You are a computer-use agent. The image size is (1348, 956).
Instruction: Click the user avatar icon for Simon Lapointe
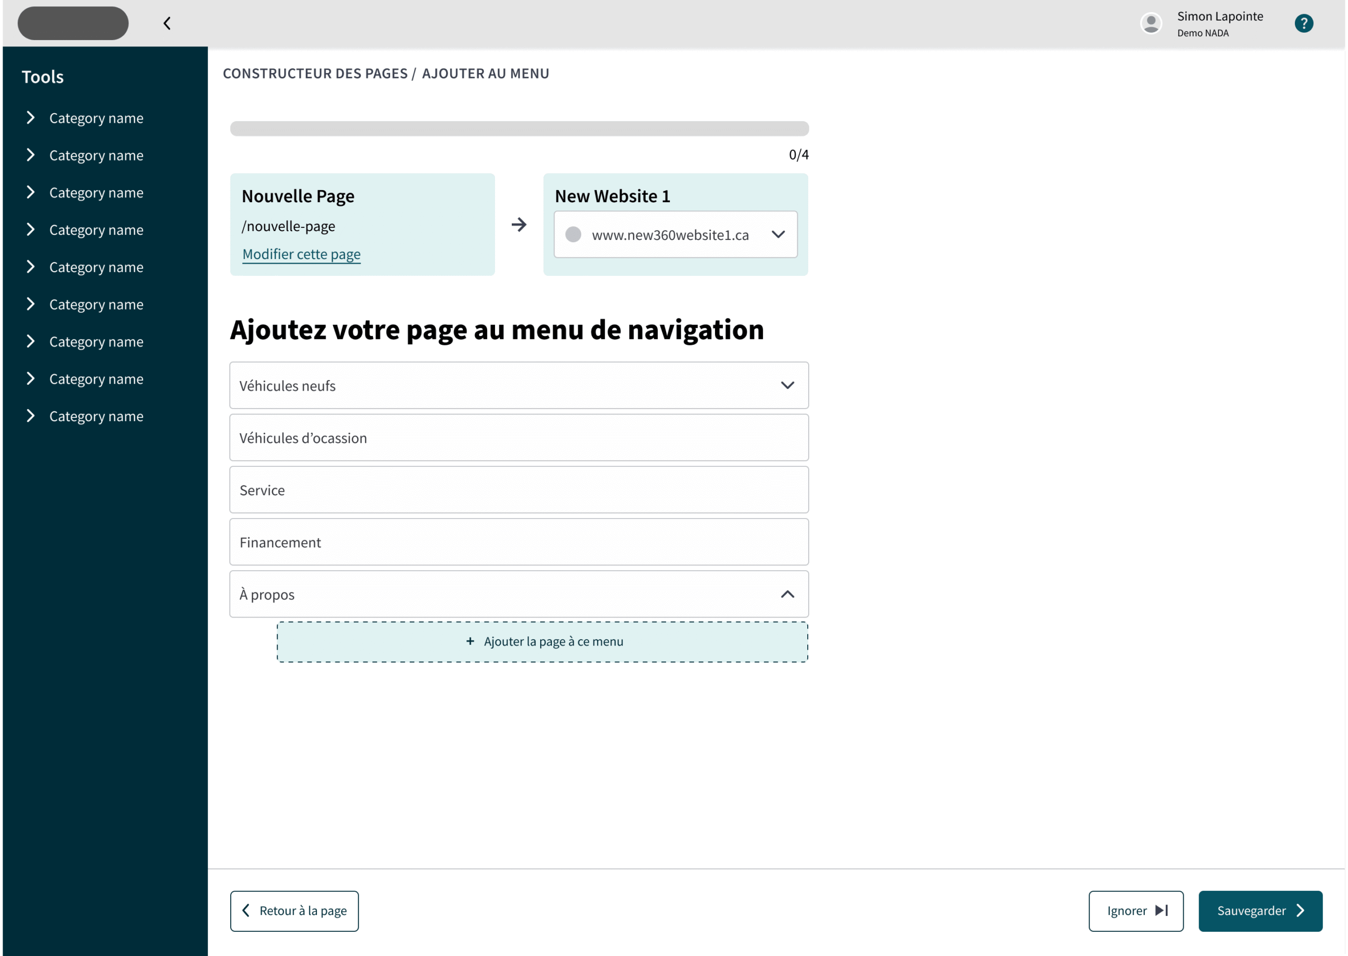pos(1151,24)
